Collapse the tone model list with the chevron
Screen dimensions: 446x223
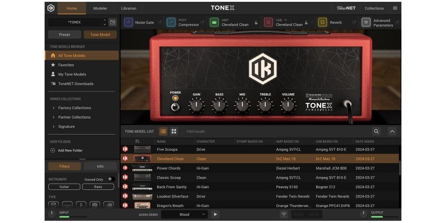pyautogui.click(x=392, y=131)
